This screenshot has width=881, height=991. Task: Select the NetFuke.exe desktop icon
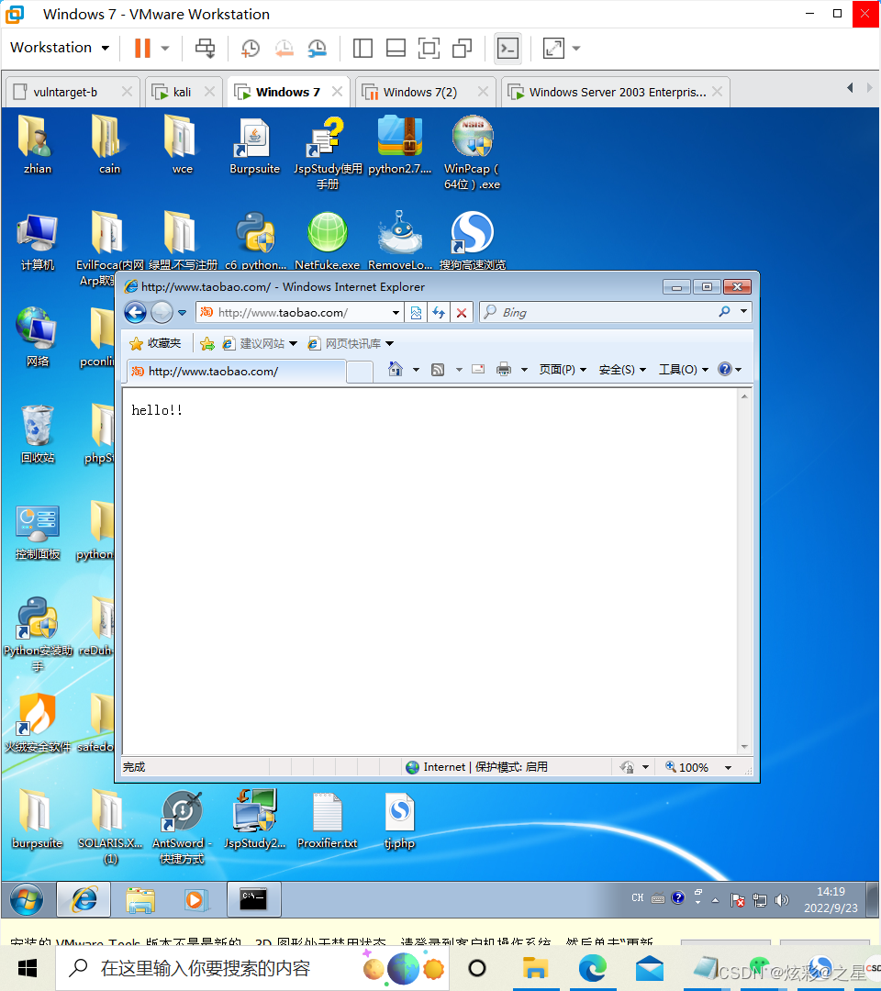pos(327,240)
